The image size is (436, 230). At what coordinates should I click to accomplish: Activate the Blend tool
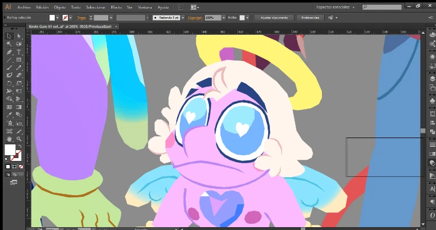point(19,115)
